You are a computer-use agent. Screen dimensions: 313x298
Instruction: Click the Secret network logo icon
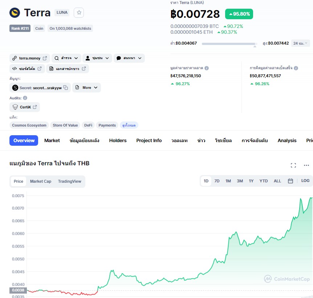pyautogui.click(x=15, y=88)
